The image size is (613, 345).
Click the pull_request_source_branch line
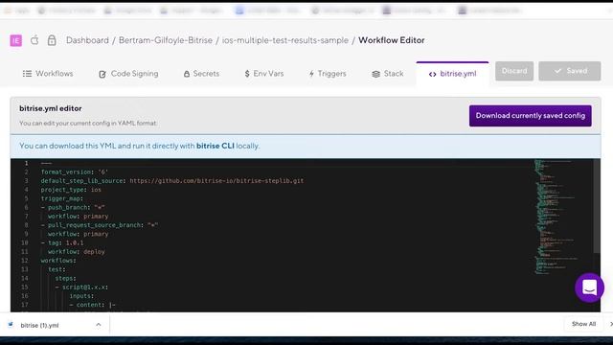(100, 225)
